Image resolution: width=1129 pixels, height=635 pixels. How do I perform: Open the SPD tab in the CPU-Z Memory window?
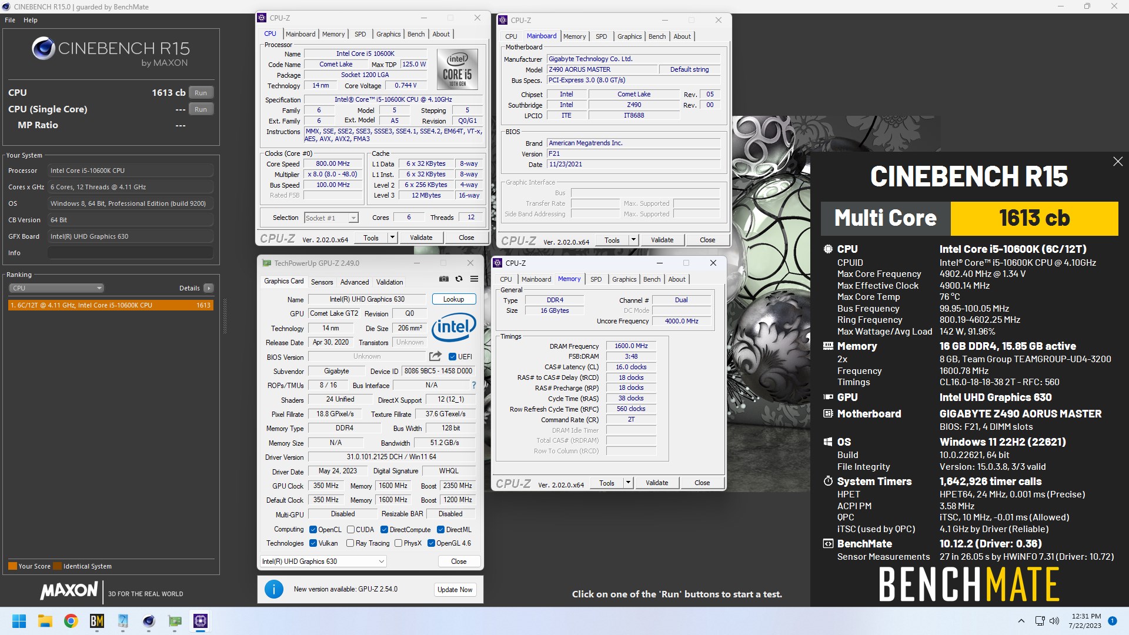click(x=596, y=279)
